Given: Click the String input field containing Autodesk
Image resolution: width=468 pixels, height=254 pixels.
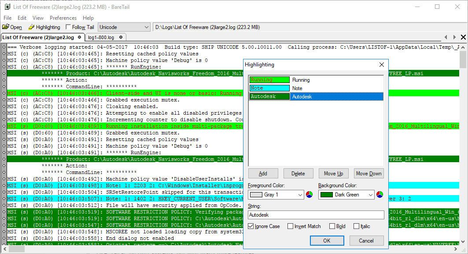Looking at the screenshot, I should [316, 215].
